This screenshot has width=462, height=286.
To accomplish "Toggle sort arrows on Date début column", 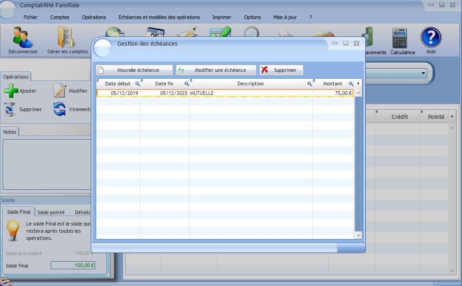I will [98, 80].
